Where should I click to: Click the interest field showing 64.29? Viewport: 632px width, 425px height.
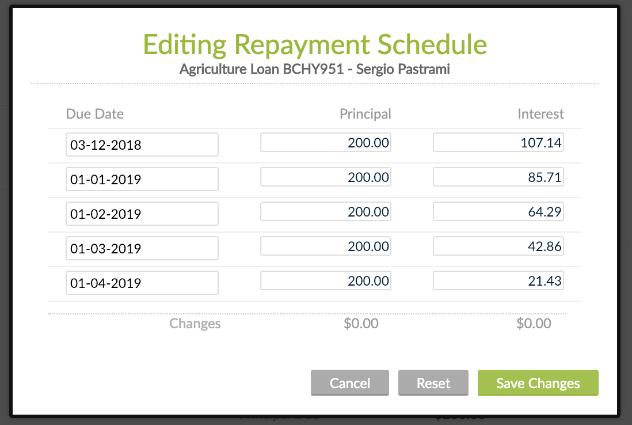click(x=498, y=211)
